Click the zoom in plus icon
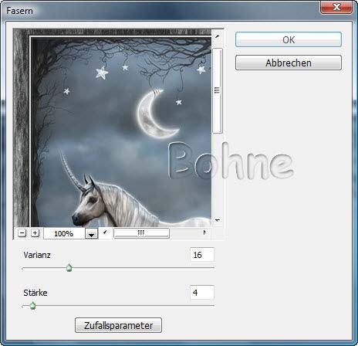 [x=35, y=233]
